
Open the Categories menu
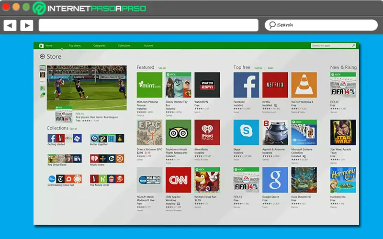click(x=99, y=45)
